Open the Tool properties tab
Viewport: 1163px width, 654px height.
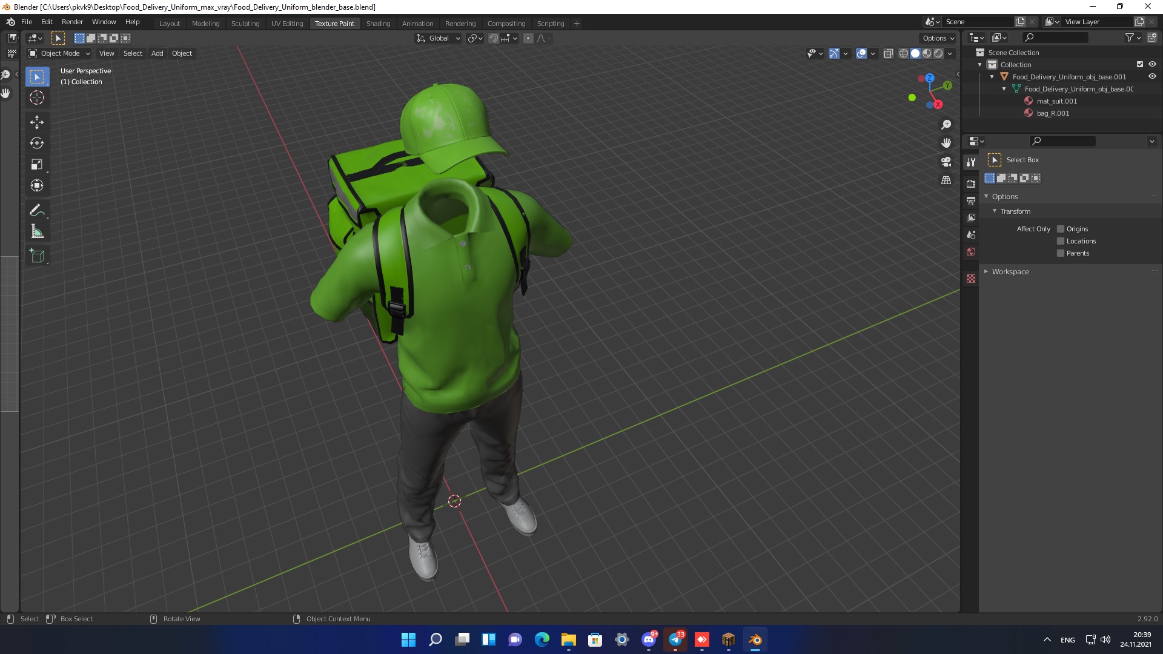[x=971, y=162]
